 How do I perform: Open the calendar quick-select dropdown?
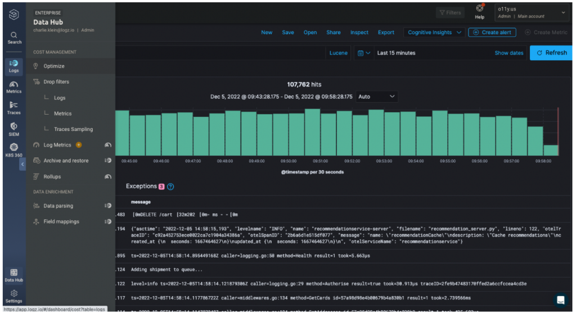(364, 53)
